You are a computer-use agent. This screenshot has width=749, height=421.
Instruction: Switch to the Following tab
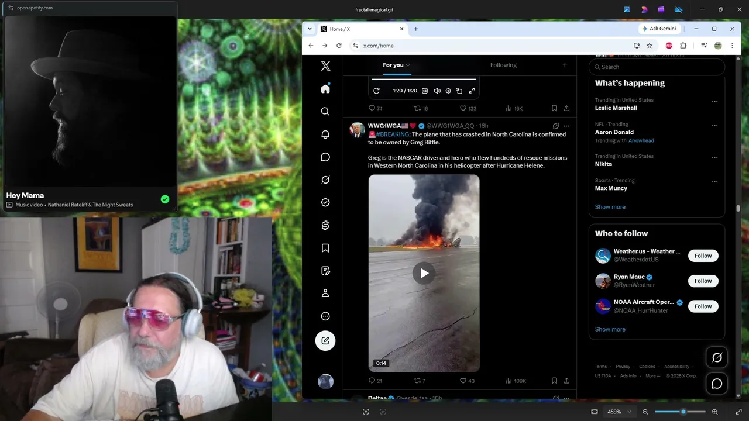pos(503,65)
